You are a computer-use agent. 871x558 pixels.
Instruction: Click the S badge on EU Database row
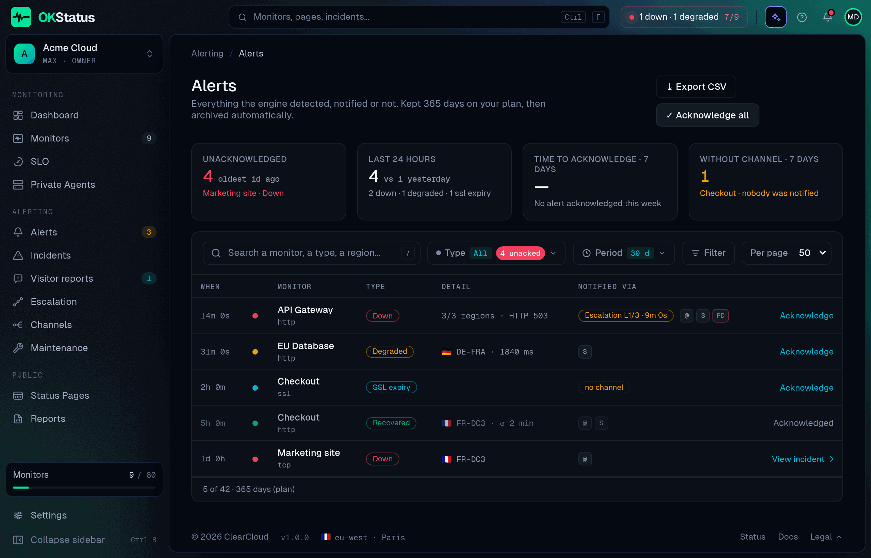pos(585,351)
